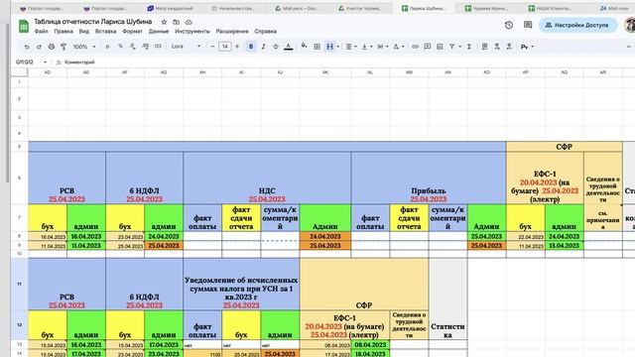Increase font size with plus button

click(237, 47)
